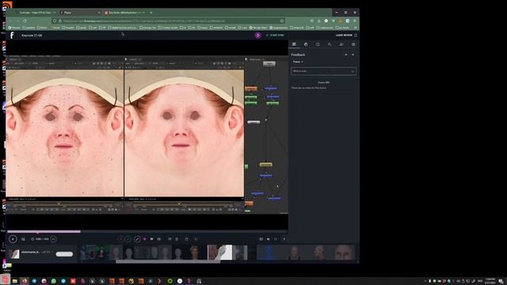Open the fourth tab icon in the right panel
This screenshot has width=507, height=285.
(330, 44)
